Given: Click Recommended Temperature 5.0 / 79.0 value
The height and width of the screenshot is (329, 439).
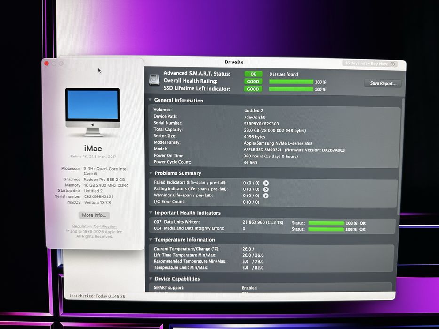Looking at the screenshot, I should 253,262.
